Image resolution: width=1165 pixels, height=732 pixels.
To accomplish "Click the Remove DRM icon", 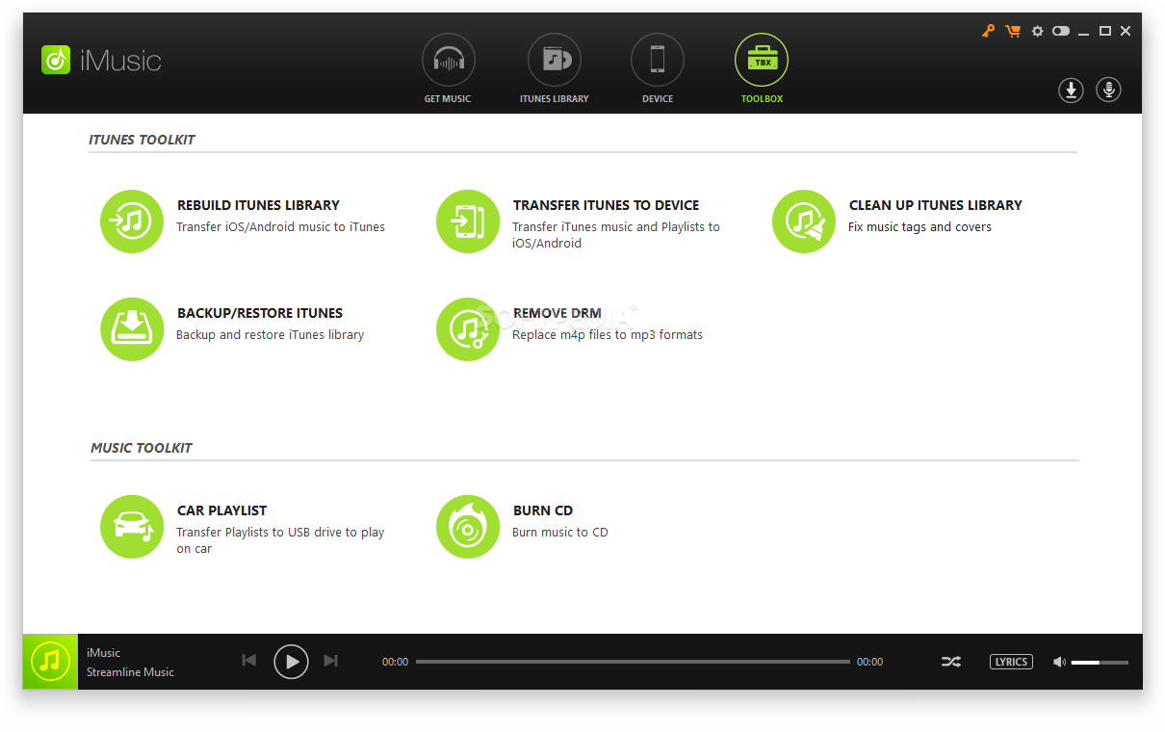I will click(x=468, y=329).
